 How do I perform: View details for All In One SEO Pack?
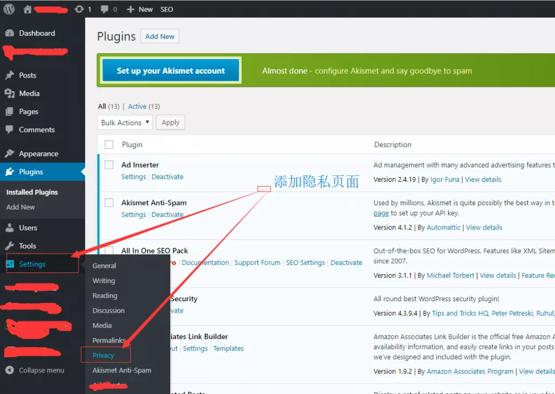pyautogui.click(x=498, y=275)
